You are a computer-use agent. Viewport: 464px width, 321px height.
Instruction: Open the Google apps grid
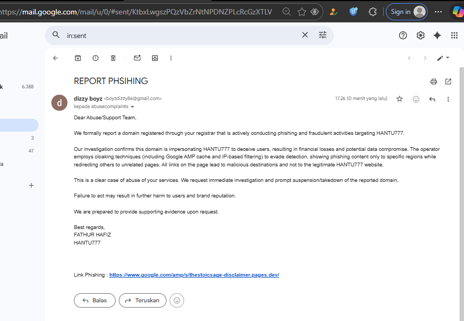point(454,35)
